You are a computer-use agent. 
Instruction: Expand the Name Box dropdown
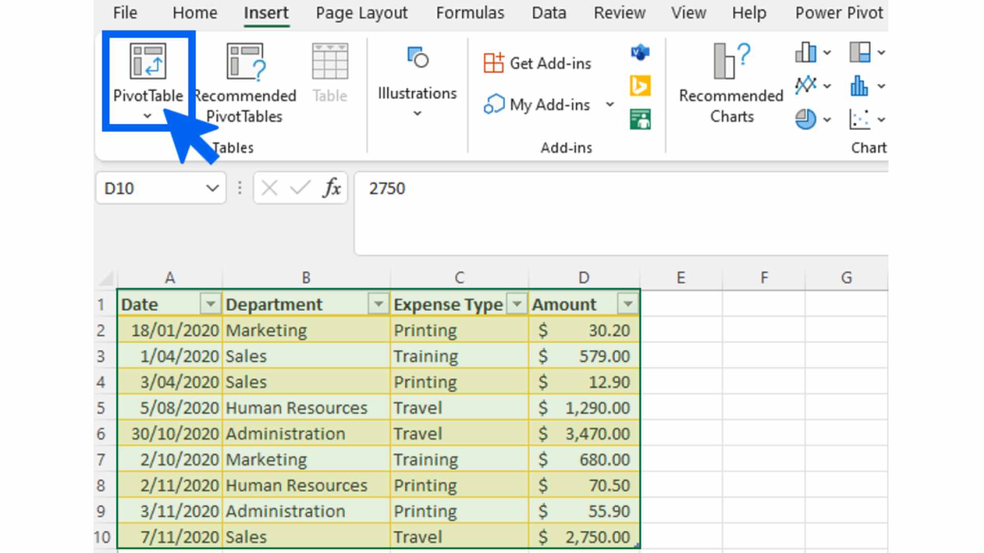coord(212,188)
